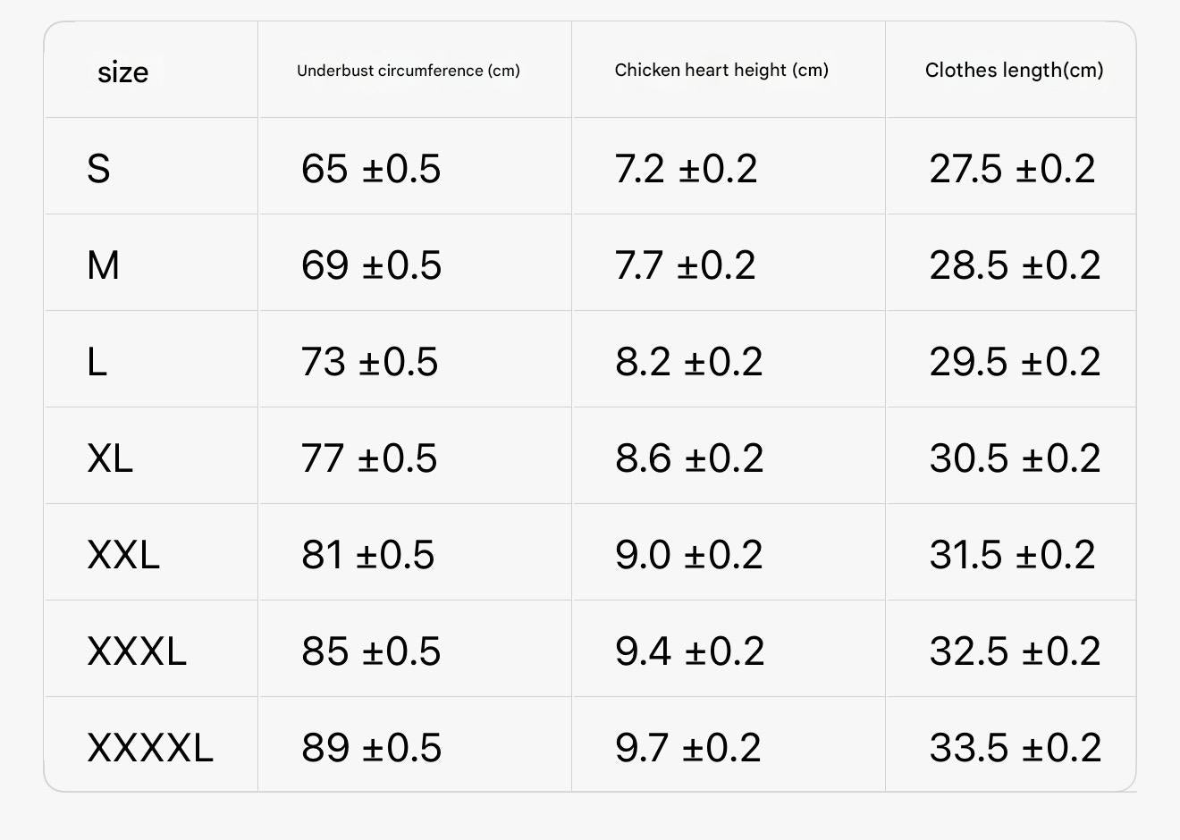Select the 73 ±0.5 underbust value

pos(369,362)
